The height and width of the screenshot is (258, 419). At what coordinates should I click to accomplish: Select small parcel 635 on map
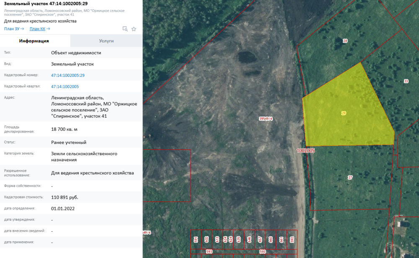[238, 239]
